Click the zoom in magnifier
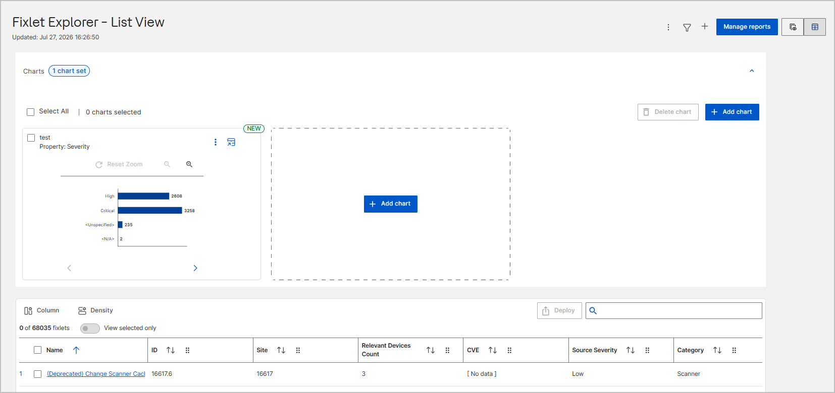The height and width of the screenshot is (393, 835). tap(189, 164)
